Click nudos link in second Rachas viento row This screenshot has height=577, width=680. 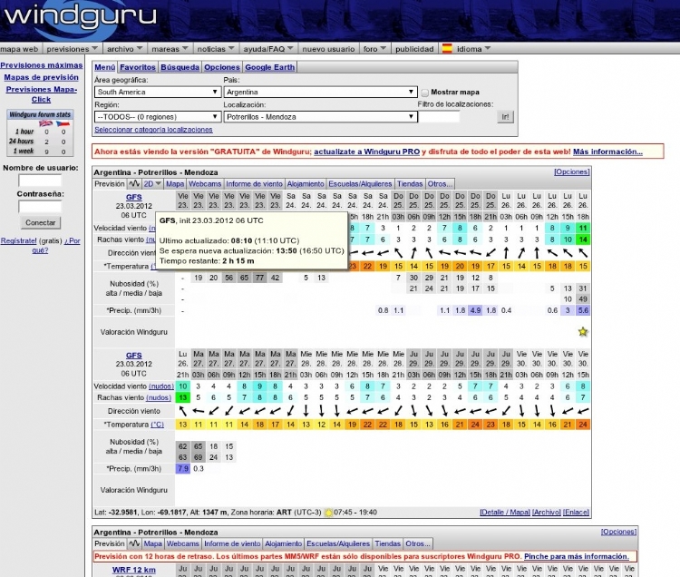159,398
